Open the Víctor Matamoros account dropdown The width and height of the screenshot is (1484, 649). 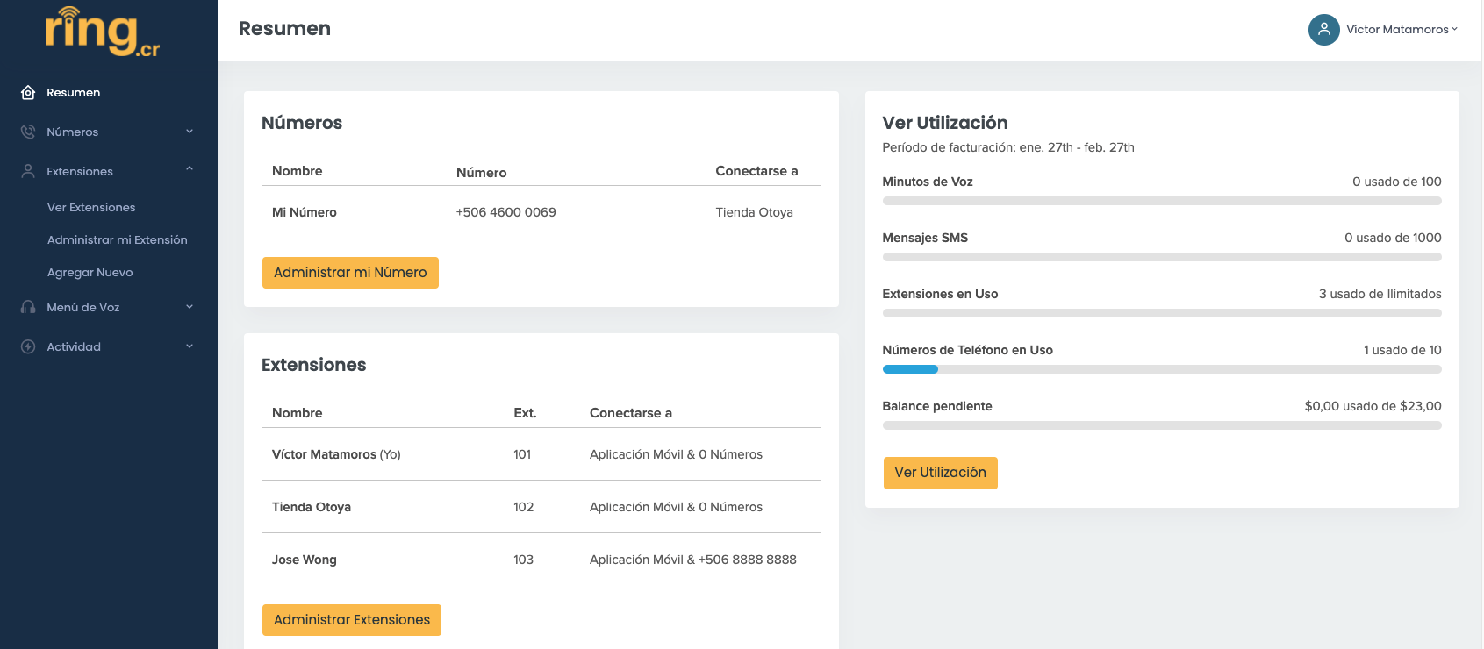pyautogui.click(x=1402, y=29)
